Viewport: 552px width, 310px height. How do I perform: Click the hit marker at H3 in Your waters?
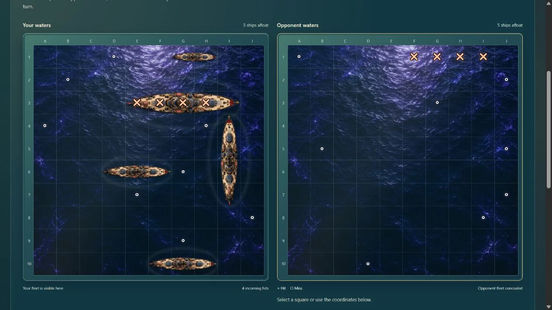(206, 103)
